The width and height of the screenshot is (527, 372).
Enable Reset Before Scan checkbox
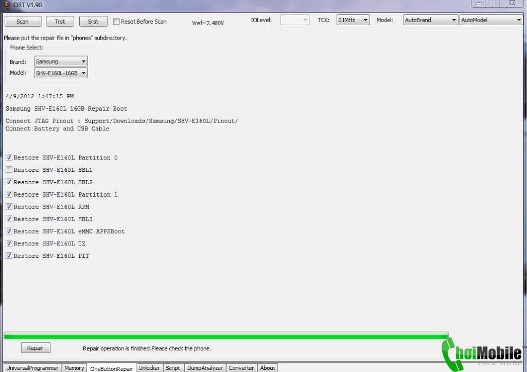tap(116, 21)
